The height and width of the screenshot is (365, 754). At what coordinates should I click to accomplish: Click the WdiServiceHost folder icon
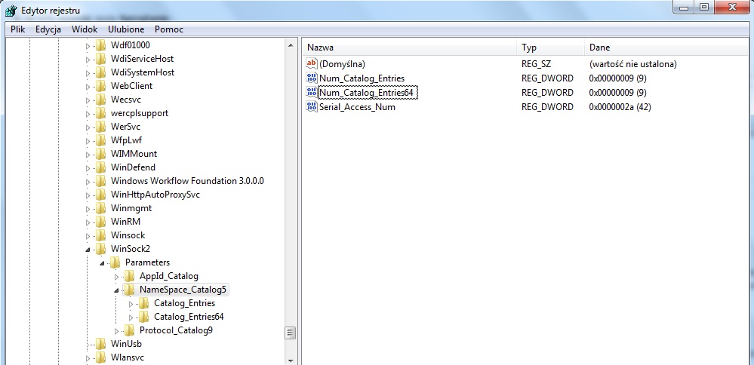coord(100,59)
